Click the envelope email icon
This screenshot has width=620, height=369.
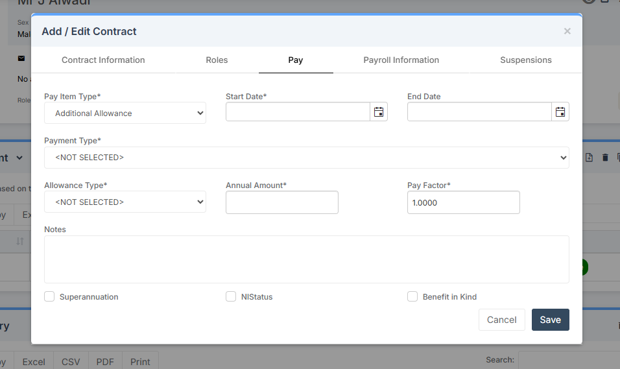click(x=21, y=58)
